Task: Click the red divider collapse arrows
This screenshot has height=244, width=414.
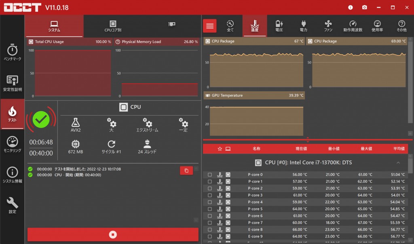Action: 308,140
